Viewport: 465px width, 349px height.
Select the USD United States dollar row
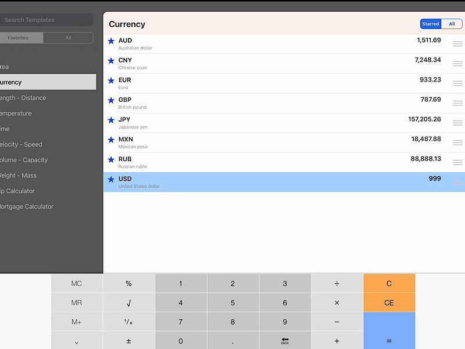279,182
